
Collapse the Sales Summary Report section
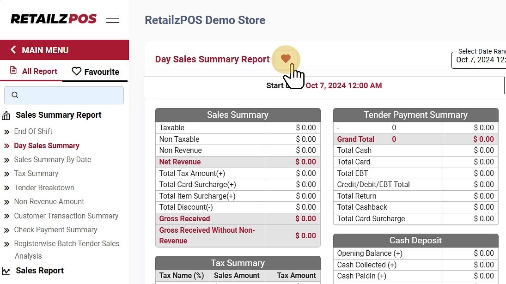tap(58, 115)
